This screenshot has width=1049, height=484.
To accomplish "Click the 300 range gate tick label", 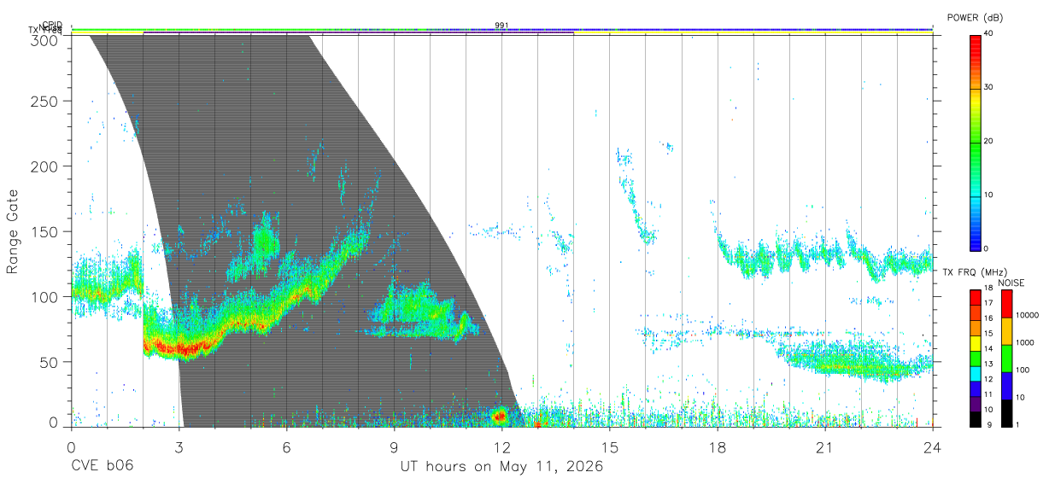I will [x=46, y=38].
